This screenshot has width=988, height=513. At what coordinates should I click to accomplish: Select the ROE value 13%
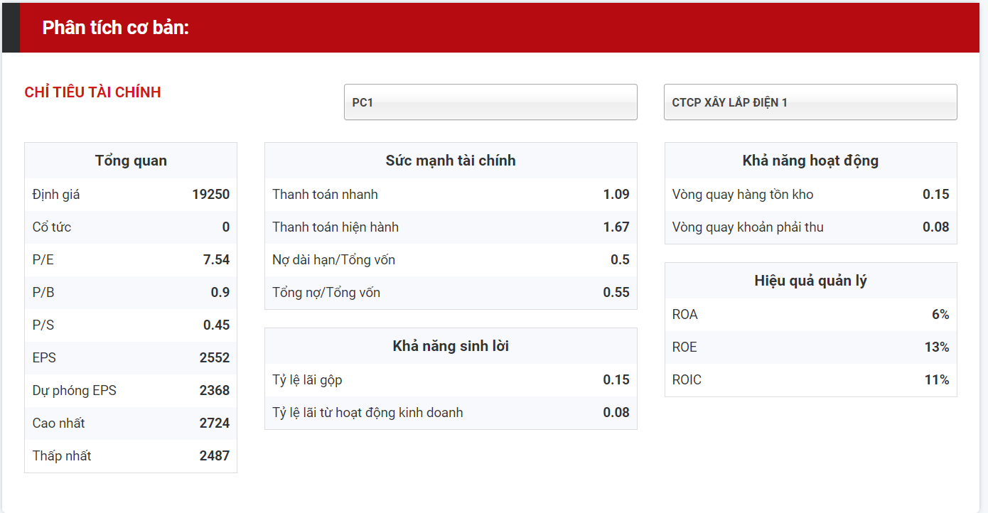point(937,347)
